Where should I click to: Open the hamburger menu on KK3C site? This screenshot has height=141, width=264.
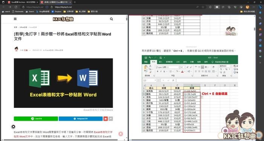[15, 19]
